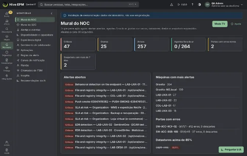Open the Ativos rail icon
The width and height of the screenshot is (247, 156).
(7, 22)
